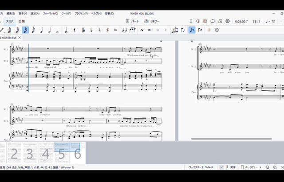This screenshot has height=182, width=284.
Task: Apply double flat accidental
Action: 83,30
